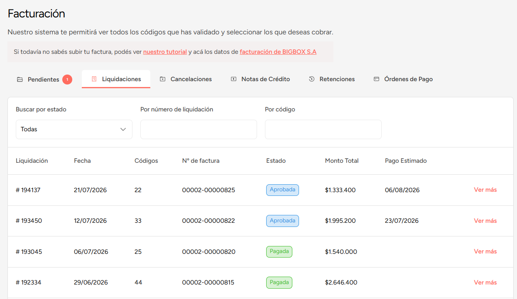Click the clock icon beside Retenciones
Screen dimensions: 517x299
311,79
